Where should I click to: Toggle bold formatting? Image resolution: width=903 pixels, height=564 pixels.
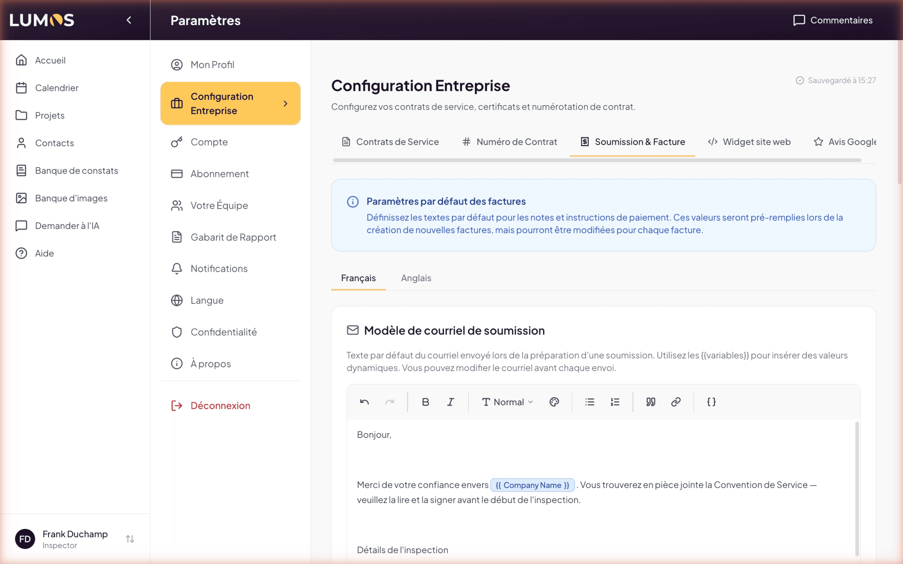pos(425,402)
